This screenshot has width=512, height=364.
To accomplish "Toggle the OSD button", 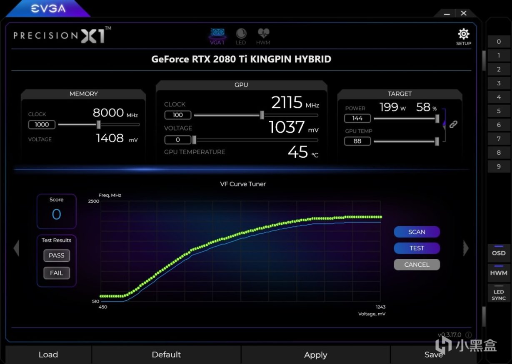I will [499, 252].
